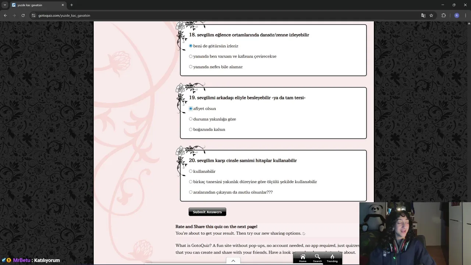Screen dimensions: 471x265
Task: Click question 19 heading text
Action: (x=247, y=98)
